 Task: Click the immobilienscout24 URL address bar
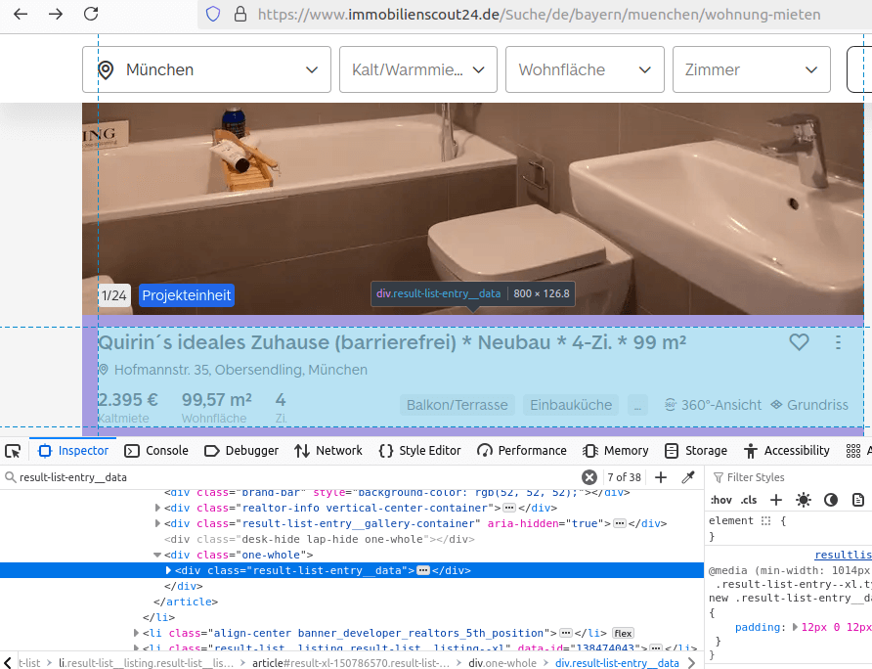(539, 15)
